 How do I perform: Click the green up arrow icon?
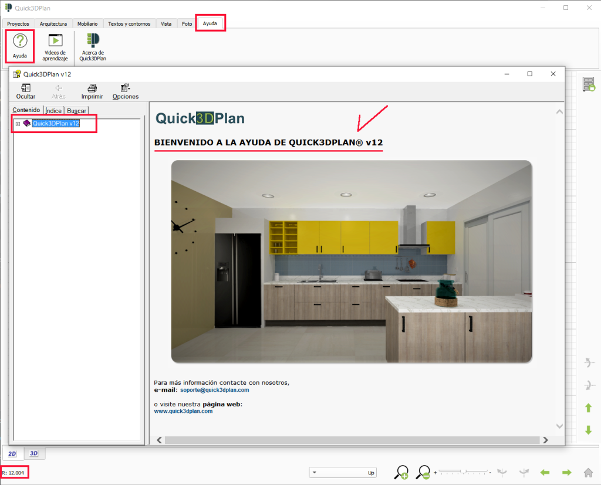coord(588,408)
